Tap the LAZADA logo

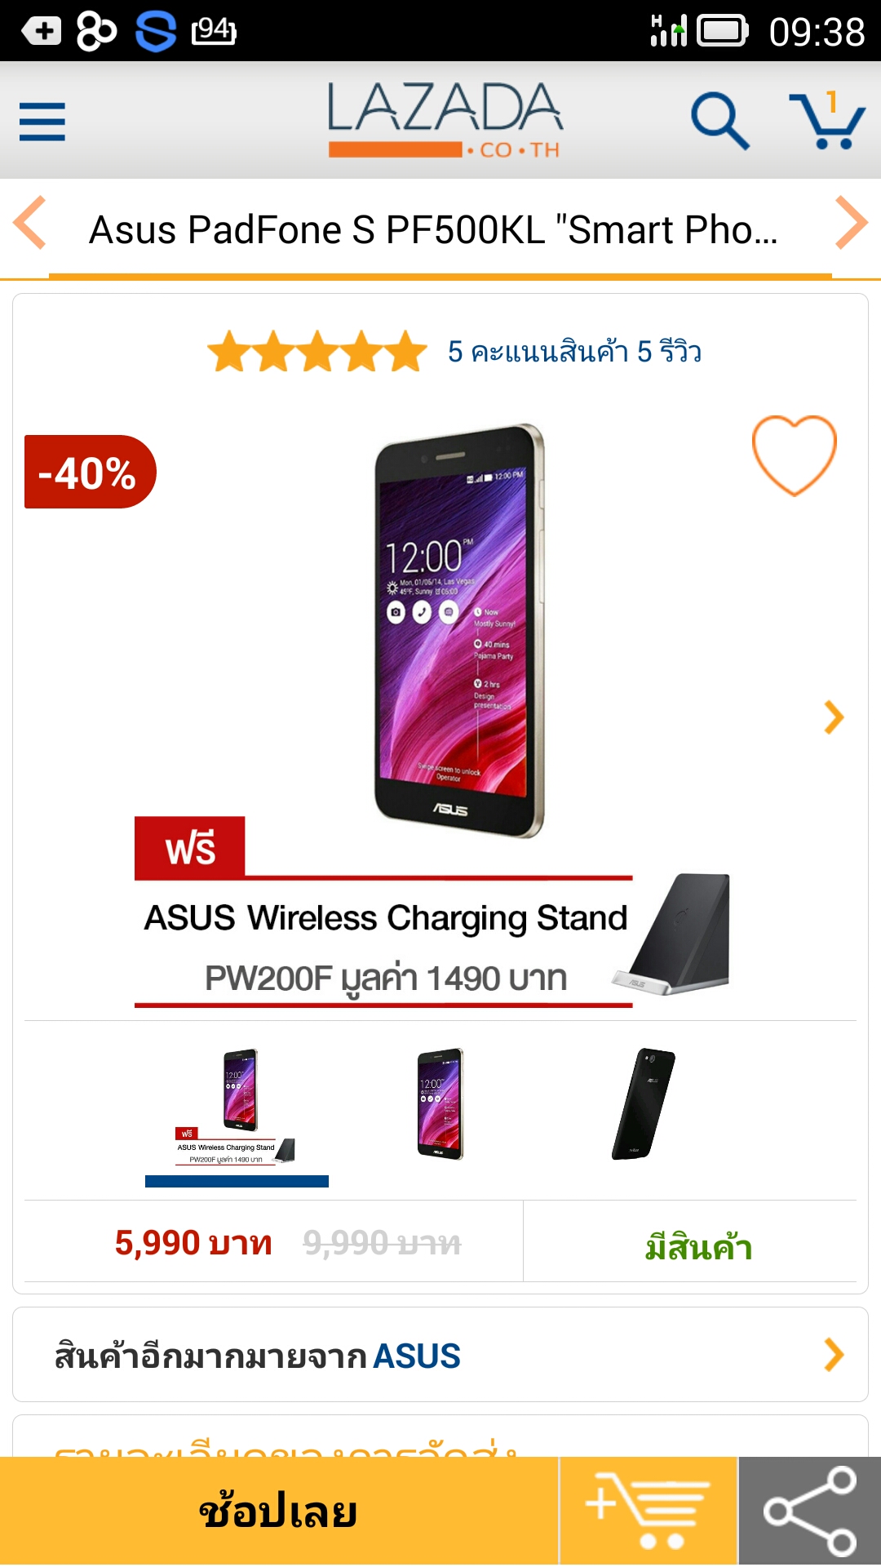[x=445, y=119]
